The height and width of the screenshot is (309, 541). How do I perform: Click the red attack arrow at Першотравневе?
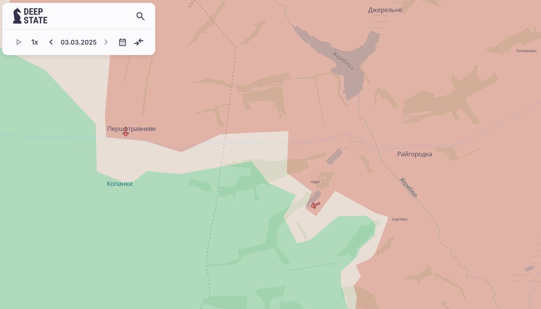126,132
